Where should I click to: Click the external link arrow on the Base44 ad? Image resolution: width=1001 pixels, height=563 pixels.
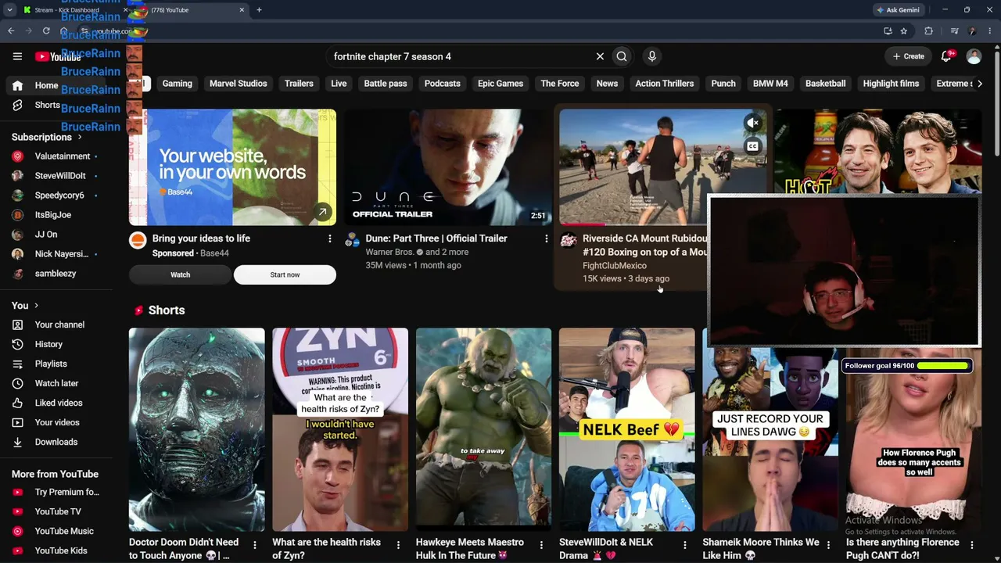point(322,211)
